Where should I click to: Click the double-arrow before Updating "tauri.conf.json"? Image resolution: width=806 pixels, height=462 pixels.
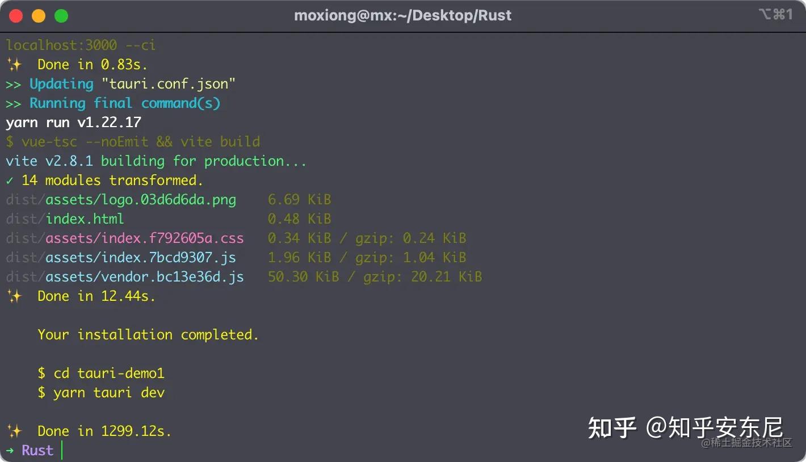(14, 84)
